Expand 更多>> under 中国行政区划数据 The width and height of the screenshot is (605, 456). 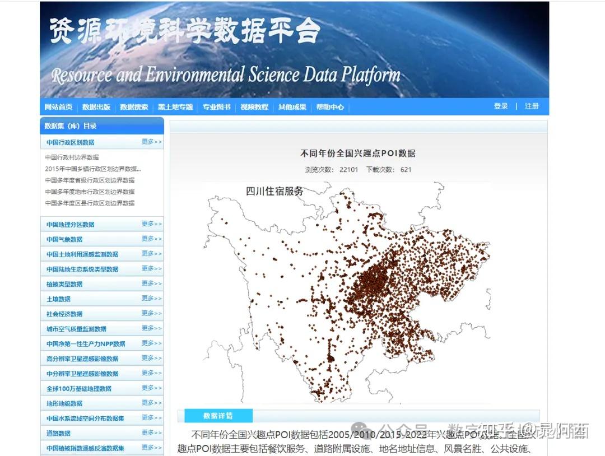pos(151,142)
